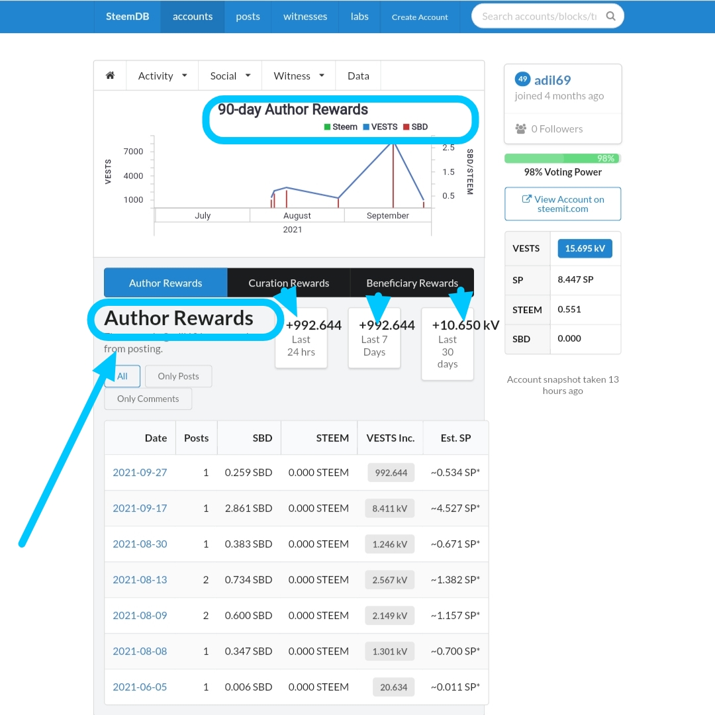Go to accounts in navigation bar
The height and width of the screenshot is (715, 715).
tap(193, 17)
